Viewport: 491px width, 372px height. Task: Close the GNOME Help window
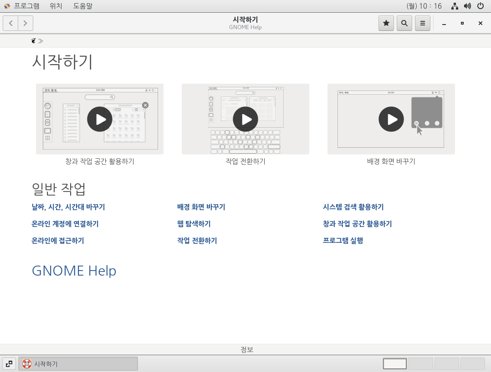pyautogui.click(x=481, y=24)
